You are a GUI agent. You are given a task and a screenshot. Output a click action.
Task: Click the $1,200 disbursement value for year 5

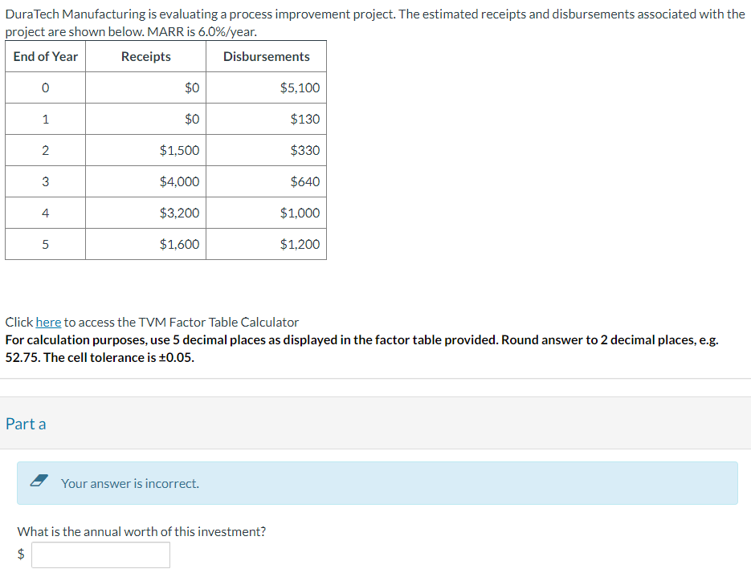(x=299, y=244)
